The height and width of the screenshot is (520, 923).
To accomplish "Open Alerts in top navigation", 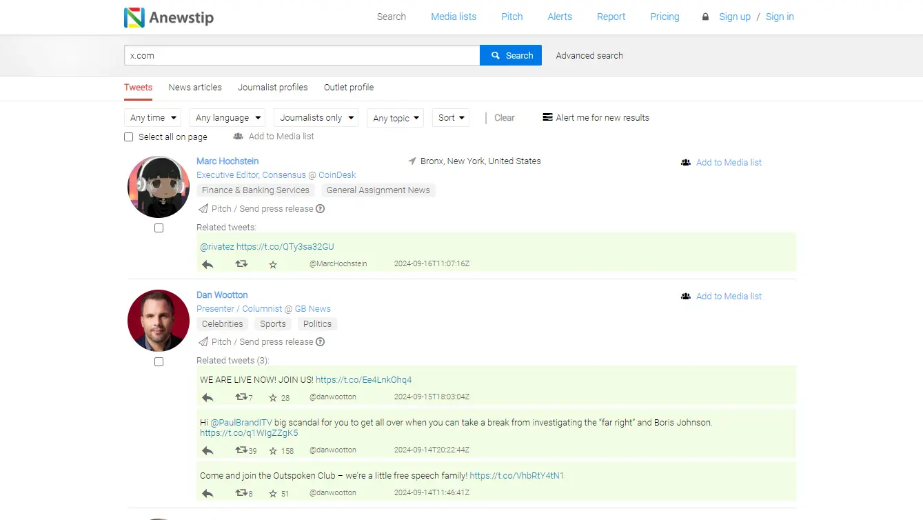I will click(560, 17).
